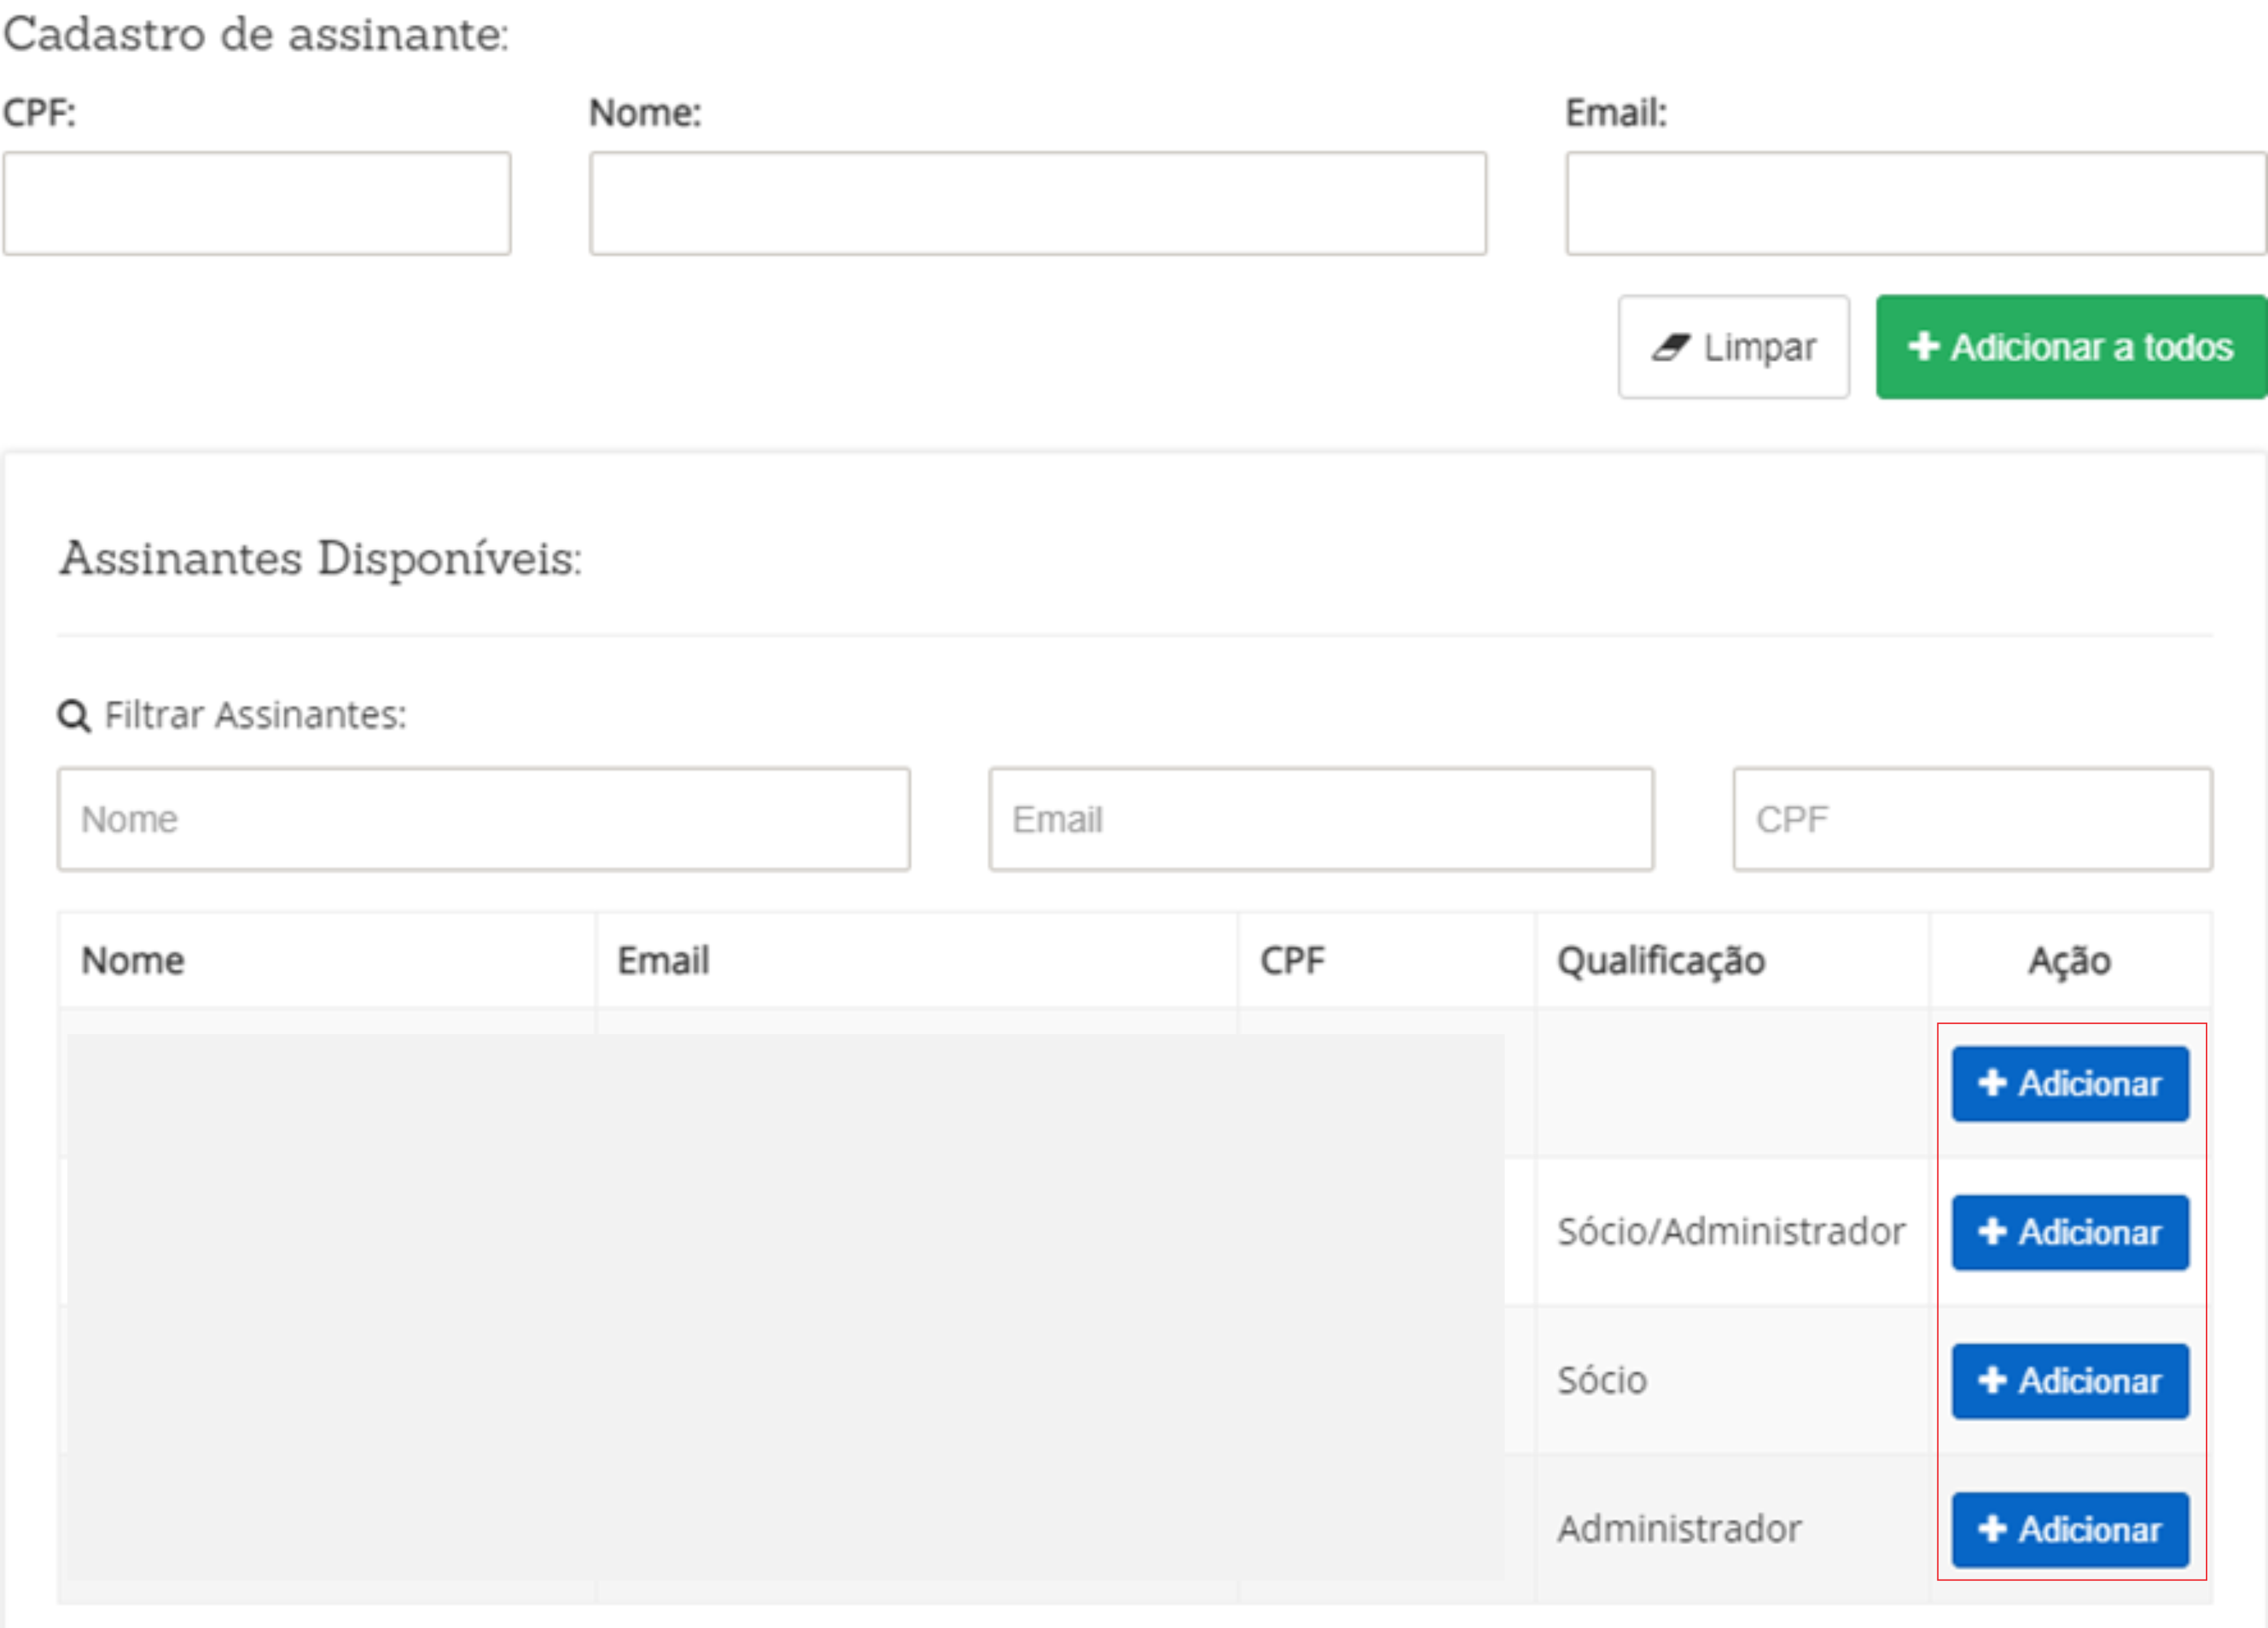
Task: Click the Qualificação column header
Action: pos(1661,961)
